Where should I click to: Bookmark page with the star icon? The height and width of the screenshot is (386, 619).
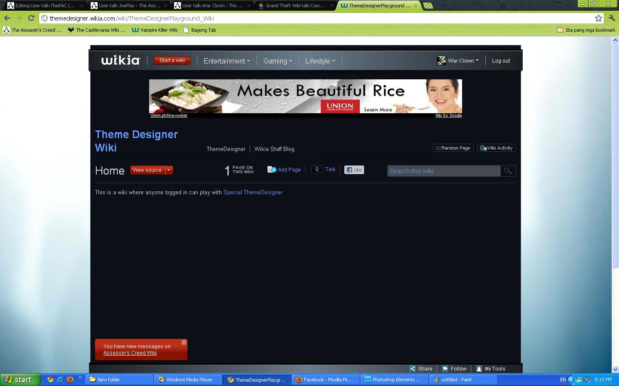(x=598, y=18)
